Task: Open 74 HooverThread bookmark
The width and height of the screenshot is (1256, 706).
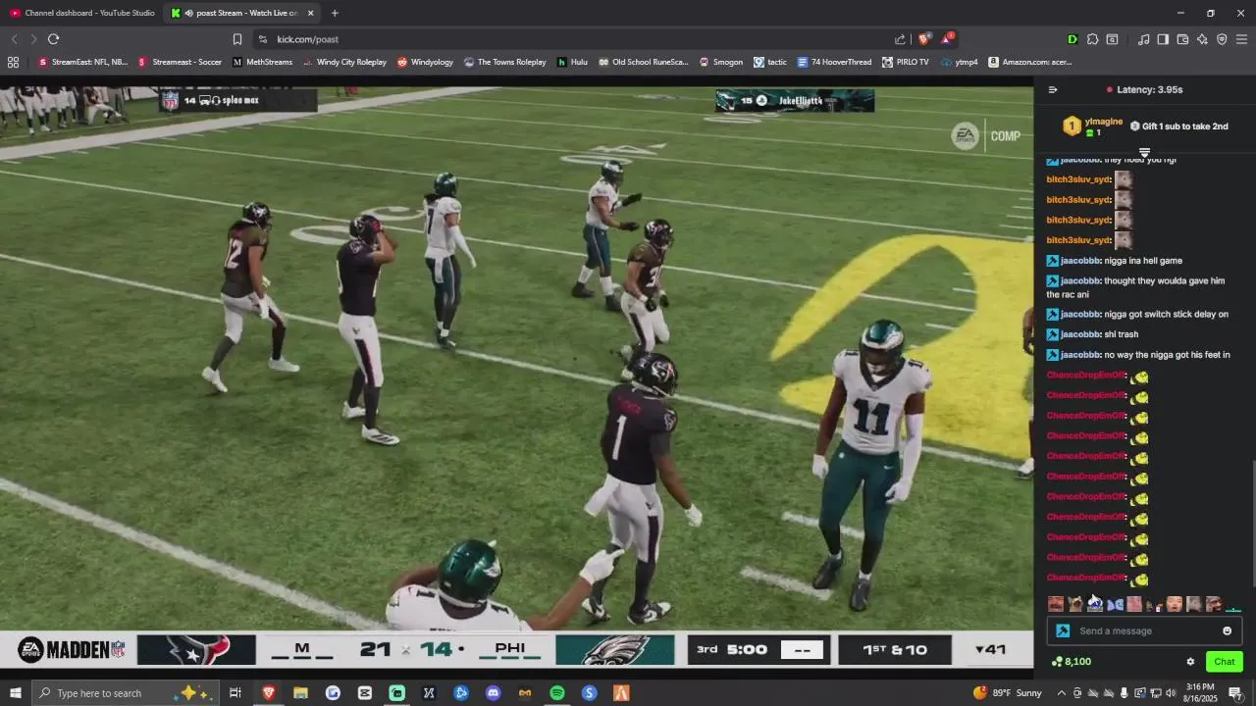Action: (834, 62)
